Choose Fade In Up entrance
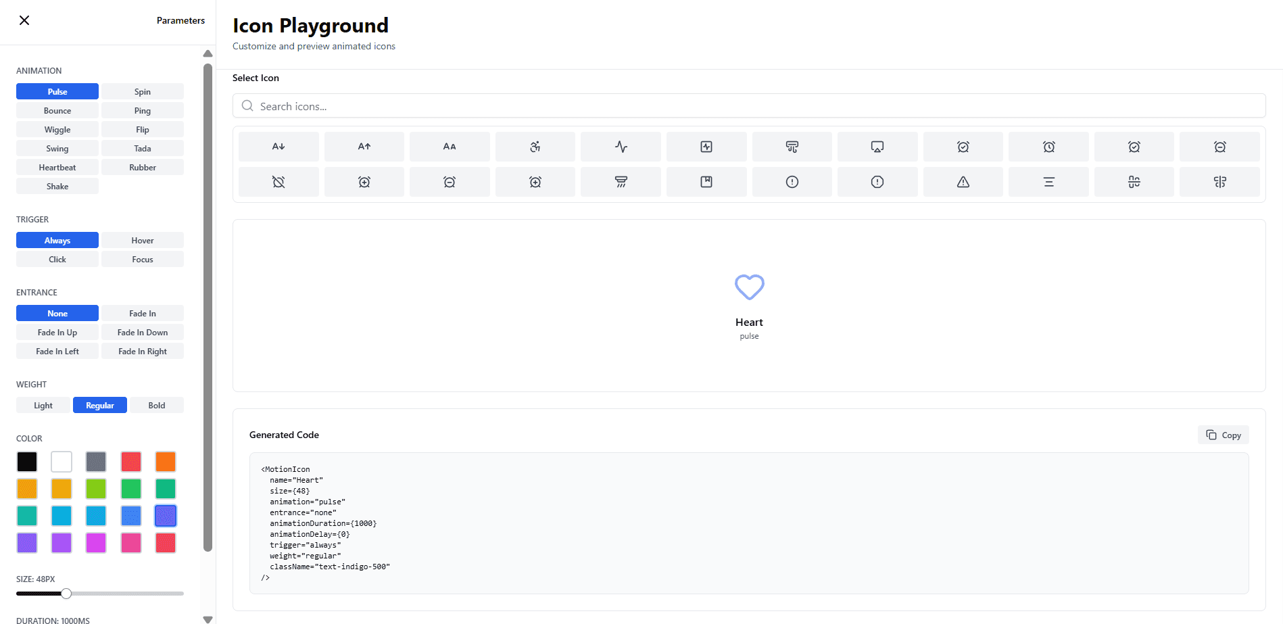The image size is (1283, 624). point(57,332)
